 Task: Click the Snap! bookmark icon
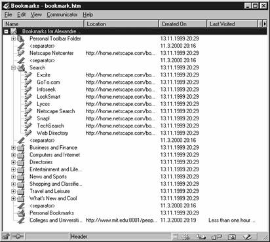coord(28,118)
